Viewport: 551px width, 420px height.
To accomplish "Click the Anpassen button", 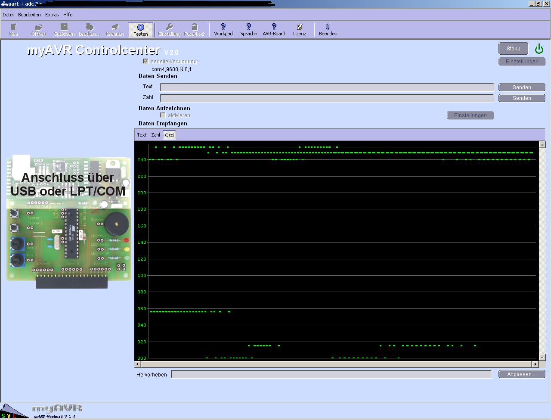I will click(522, 374).
